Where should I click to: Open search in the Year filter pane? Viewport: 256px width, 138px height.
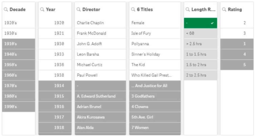point(42,10)
